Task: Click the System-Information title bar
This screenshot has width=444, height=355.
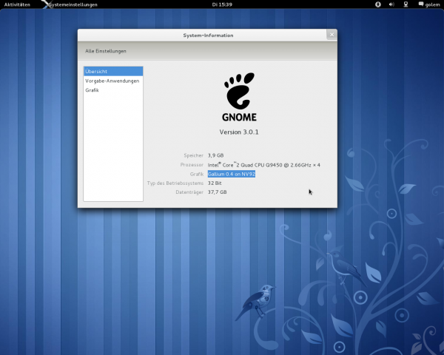Action: tap(208, 35)
